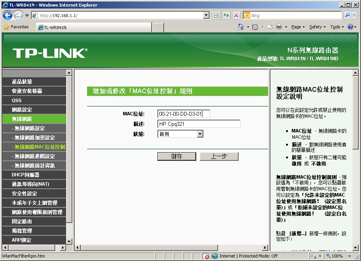Expand the address bar URL history dropdown
Viewport: 361px width, 261px height.
coord(206,16)
